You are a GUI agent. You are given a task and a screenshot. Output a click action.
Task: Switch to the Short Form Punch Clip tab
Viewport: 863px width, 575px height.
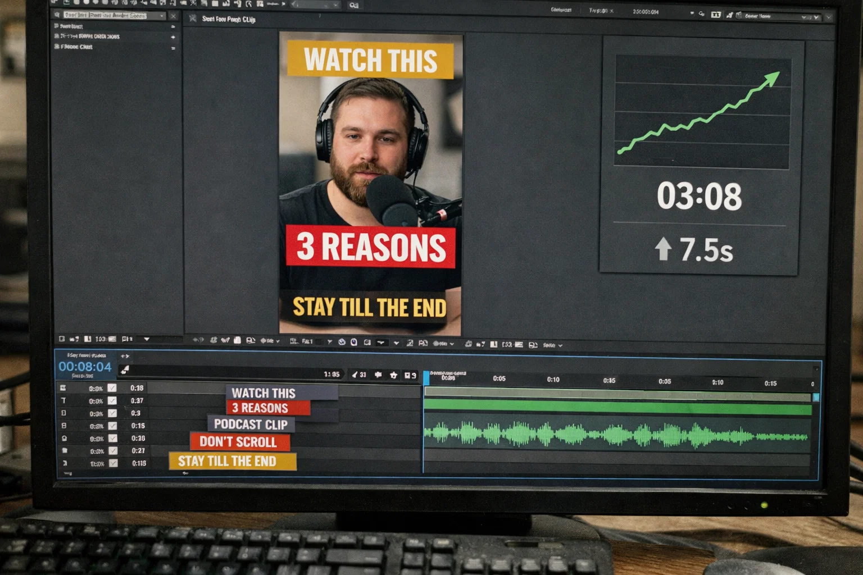pyautogui.click(x=228, y=20)
